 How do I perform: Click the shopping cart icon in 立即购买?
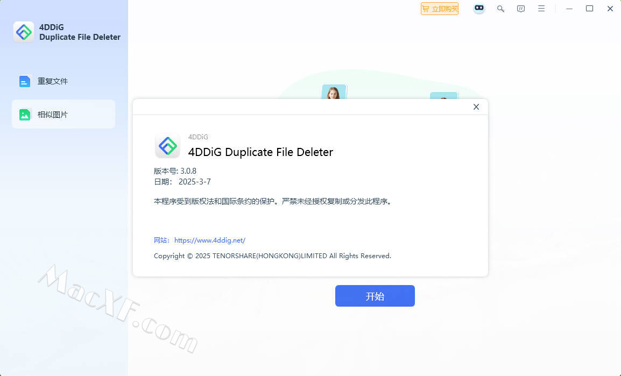coord(426,9)
